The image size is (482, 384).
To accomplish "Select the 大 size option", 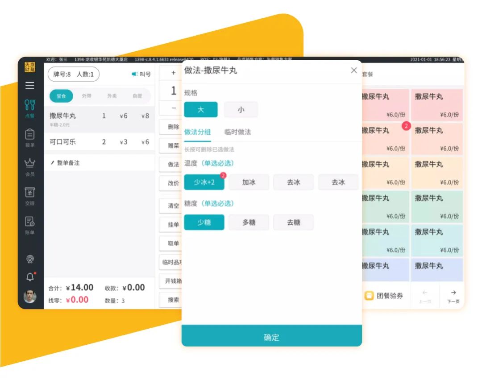I will click(200, 110).
